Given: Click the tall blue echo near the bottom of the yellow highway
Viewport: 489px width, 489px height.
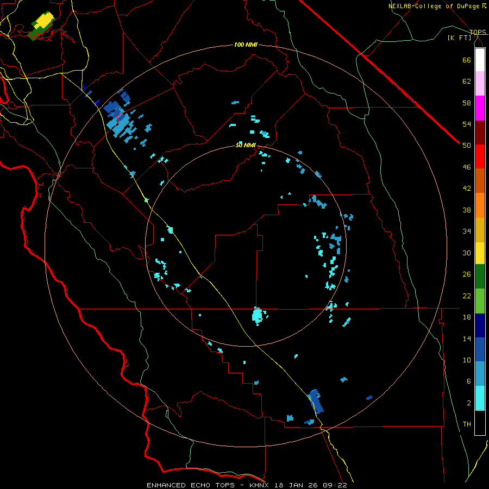Looking at the screenshot, I should tap(316, 401).
